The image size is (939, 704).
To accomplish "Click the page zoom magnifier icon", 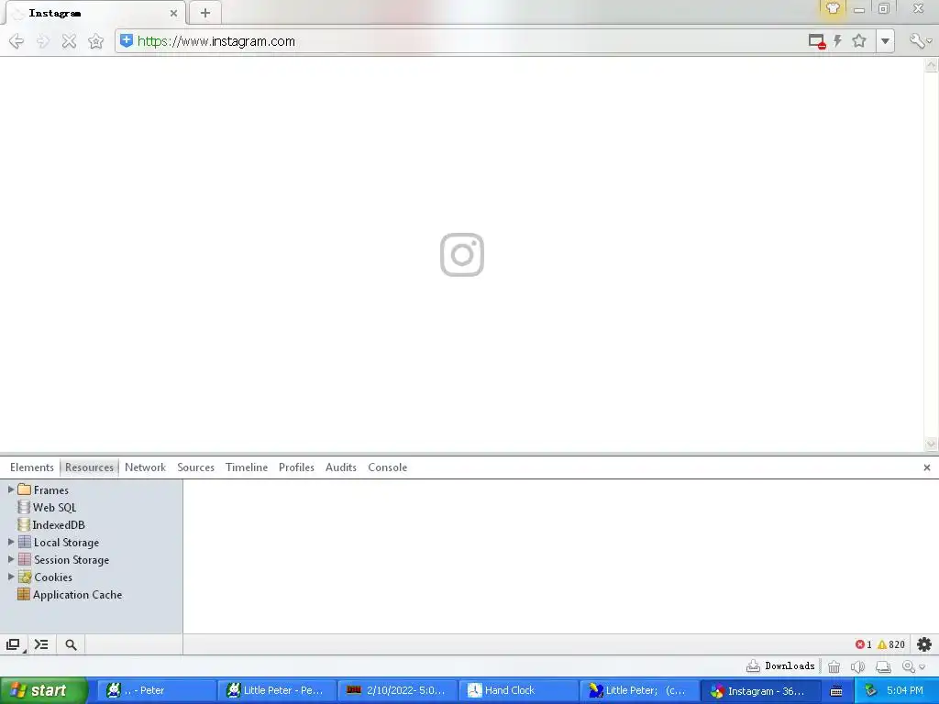I will coord(909,666).
